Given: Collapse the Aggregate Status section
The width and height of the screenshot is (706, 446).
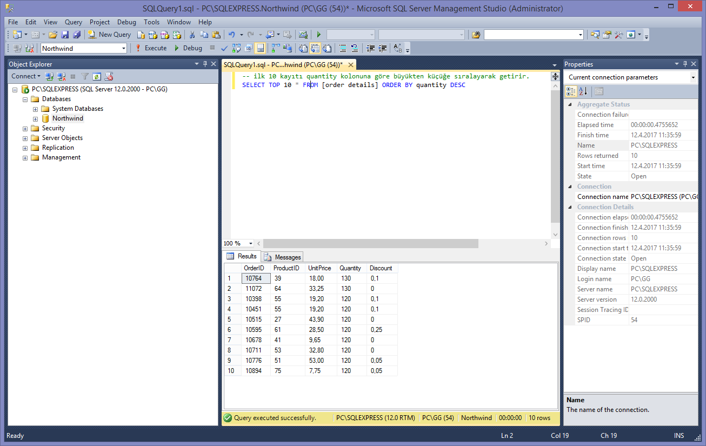Looking at the screenshot, I should click(569, 104).
